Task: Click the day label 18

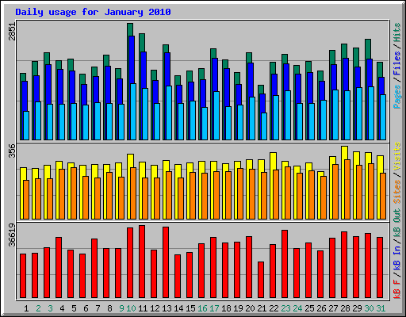Action: click(226, 308)
